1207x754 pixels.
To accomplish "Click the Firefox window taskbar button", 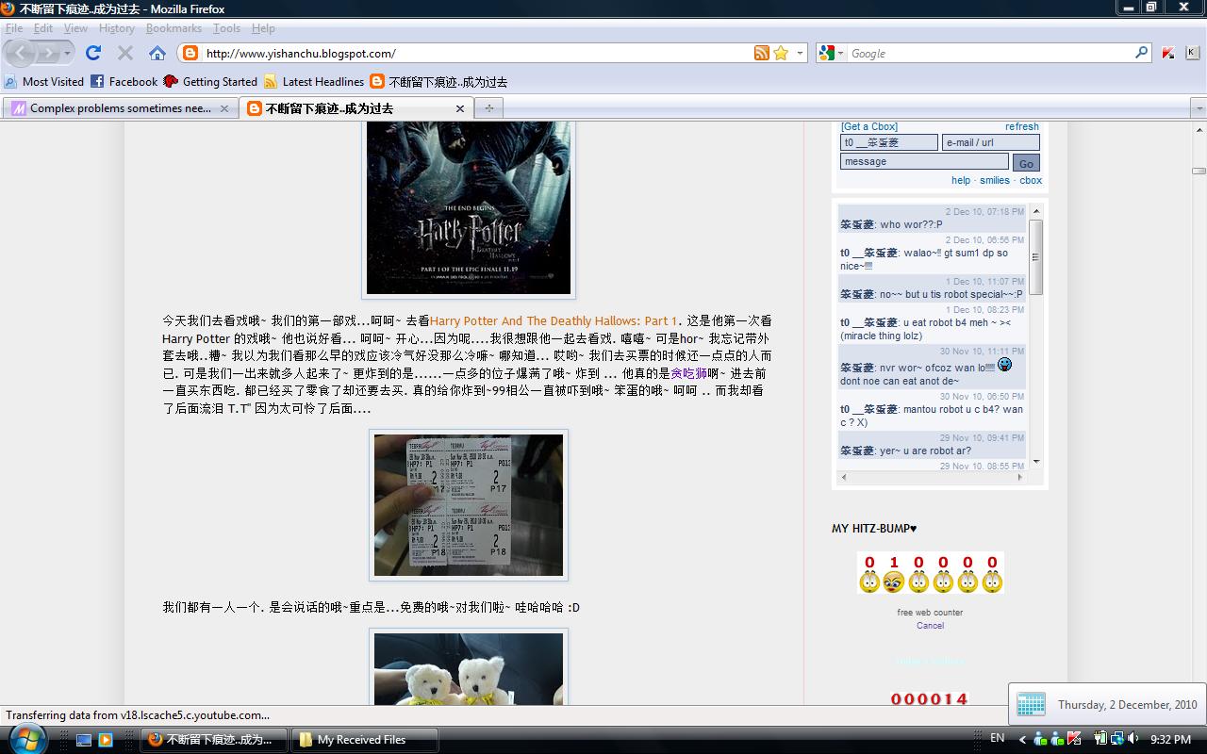I will (214, 740).
